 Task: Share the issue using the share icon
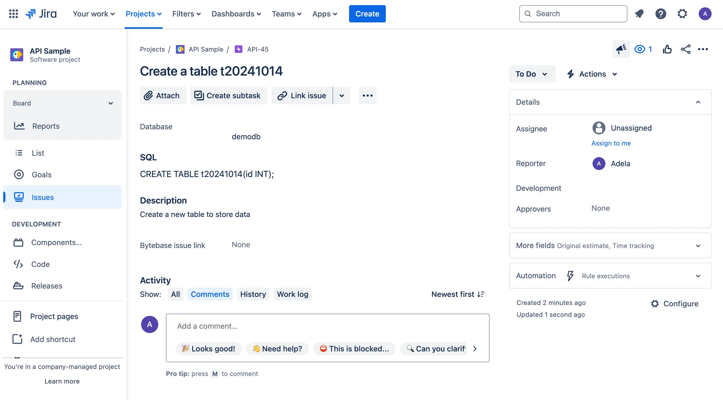[685, 49]
